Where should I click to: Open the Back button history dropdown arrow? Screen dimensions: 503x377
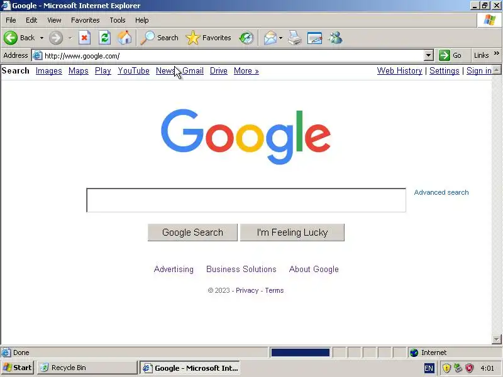pyautogui.click(x=41, y=38)
